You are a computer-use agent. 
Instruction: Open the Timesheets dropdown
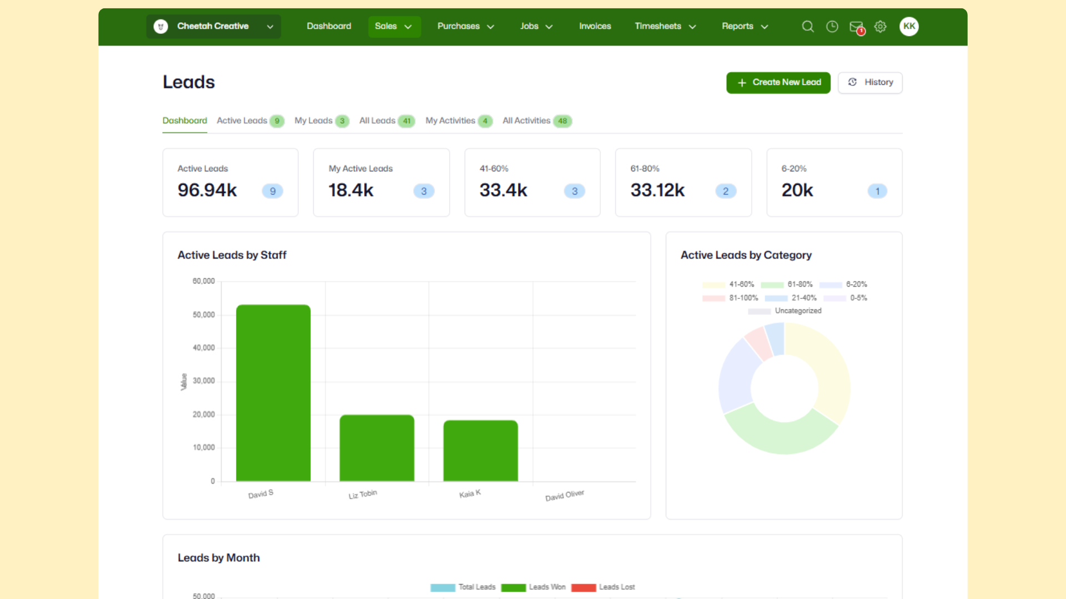coord(665,26)
